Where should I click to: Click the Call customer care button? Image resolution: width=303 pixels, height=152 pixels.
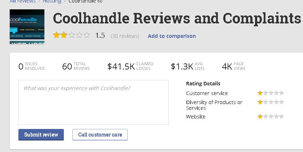[100, 135]
